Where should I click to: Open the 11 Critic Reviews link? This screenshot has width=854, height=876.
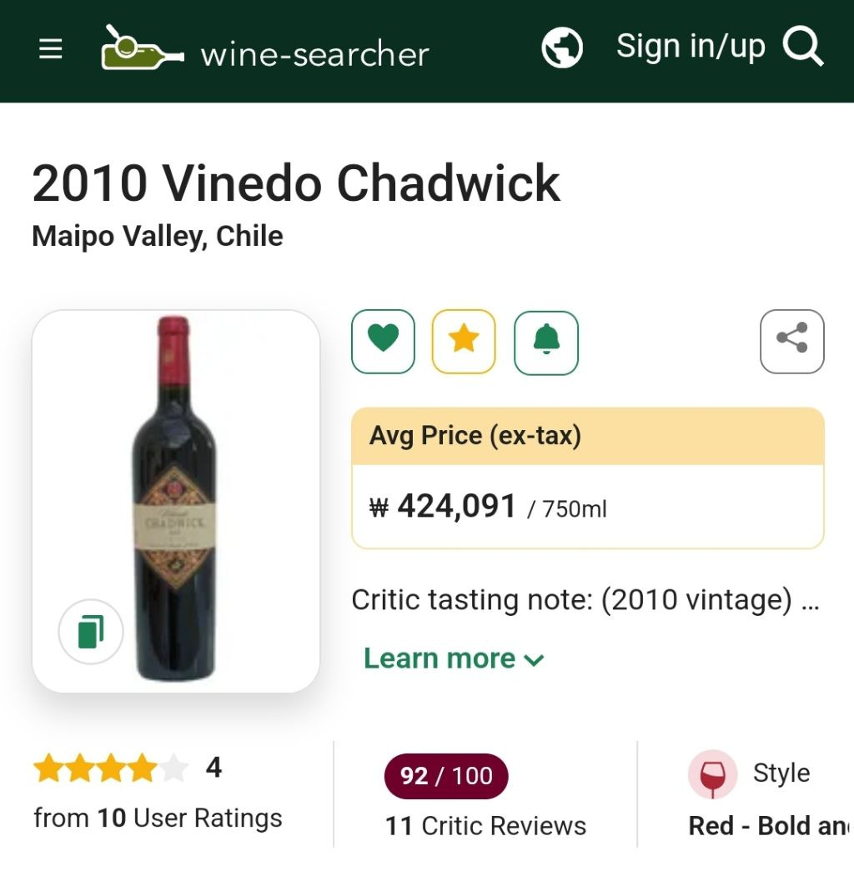[485, 826]
